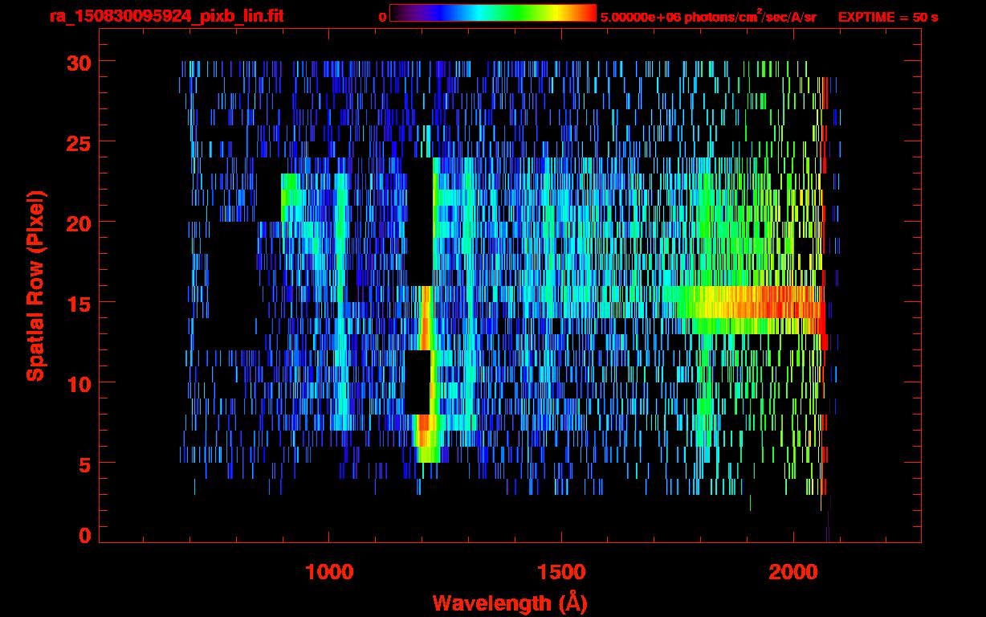The image size is (986, 617).
Task: Click the x-axis tick label 1000
Action: pyautogui.click(x=329, y=571)
